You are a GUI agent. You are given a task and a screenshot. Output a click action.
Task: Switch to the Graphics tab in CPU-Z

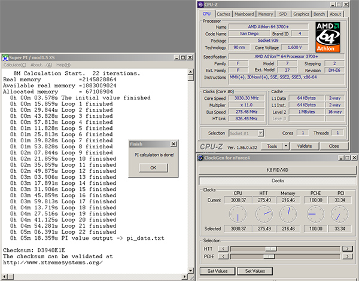click(301, 14)
